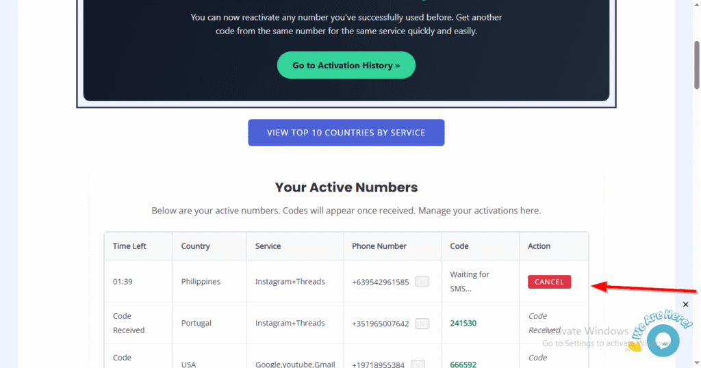This screenshot has height=368, width=701.
Task: Copy the USA phone number +19718955384
Action: 418,364
